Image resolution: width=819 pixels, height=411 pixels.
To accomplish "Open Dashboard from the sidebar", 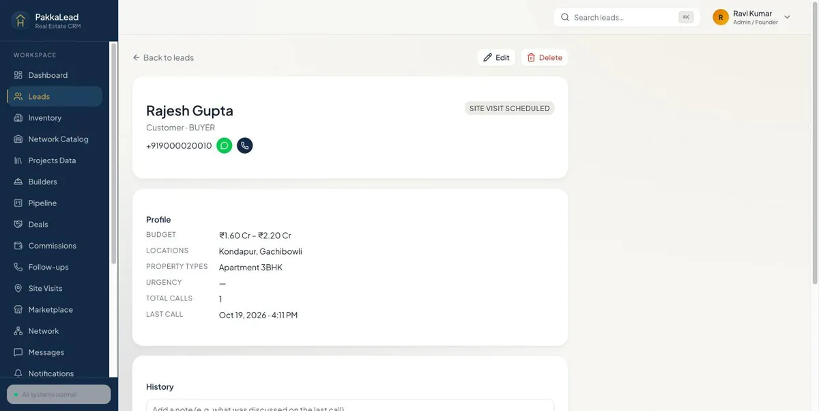I will click(x=55, y=75).
